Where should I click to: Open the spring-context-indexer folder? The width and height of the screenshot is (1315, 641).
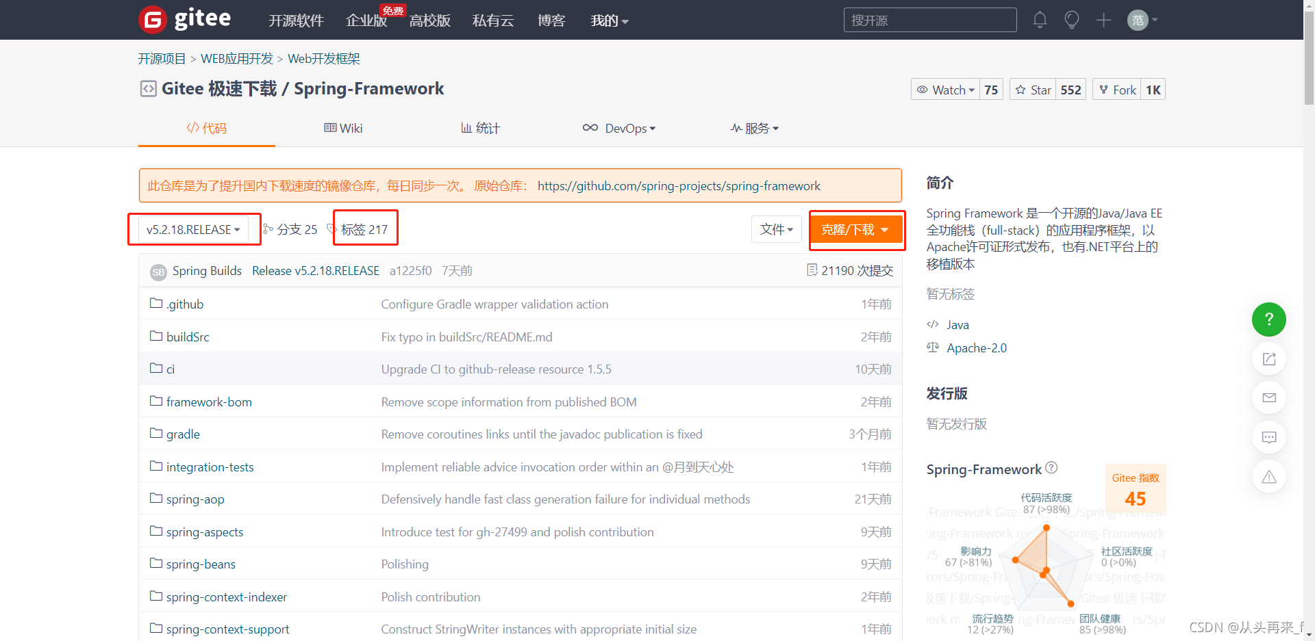227,597
